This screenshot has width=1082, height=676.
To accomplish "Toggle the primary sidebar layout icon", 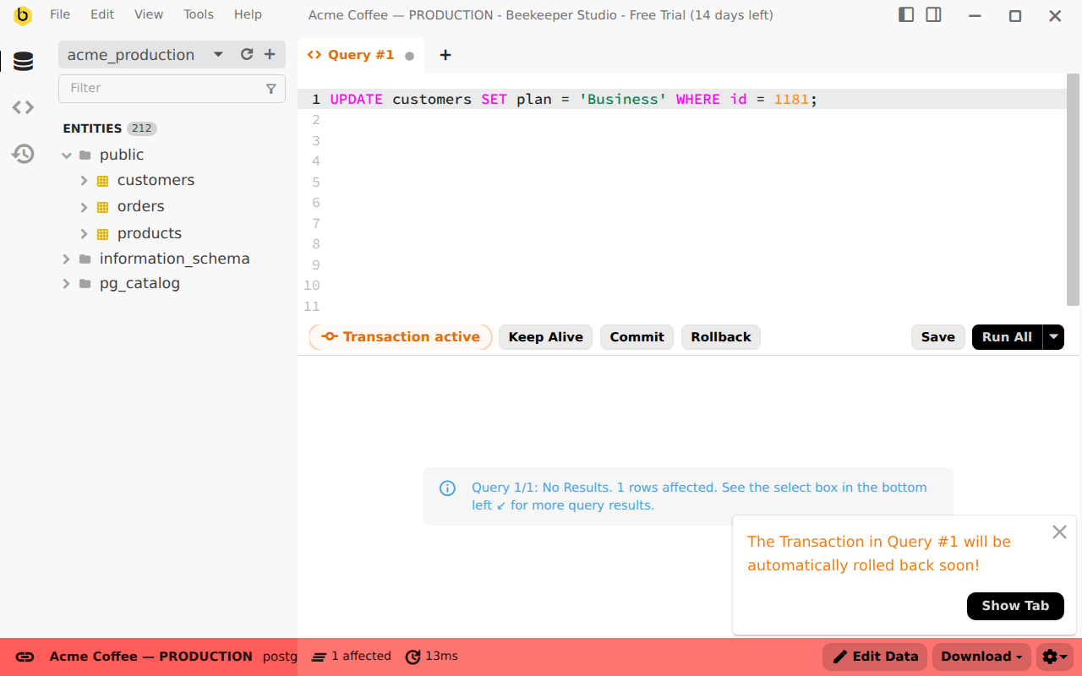I will pos(906,14).
